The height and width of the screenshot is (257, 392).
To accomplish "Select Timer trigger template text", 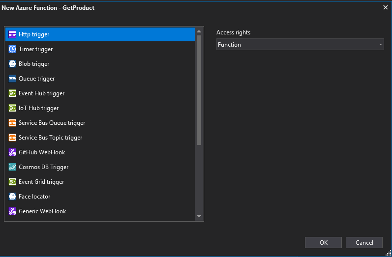I will (x=36, y=49).
